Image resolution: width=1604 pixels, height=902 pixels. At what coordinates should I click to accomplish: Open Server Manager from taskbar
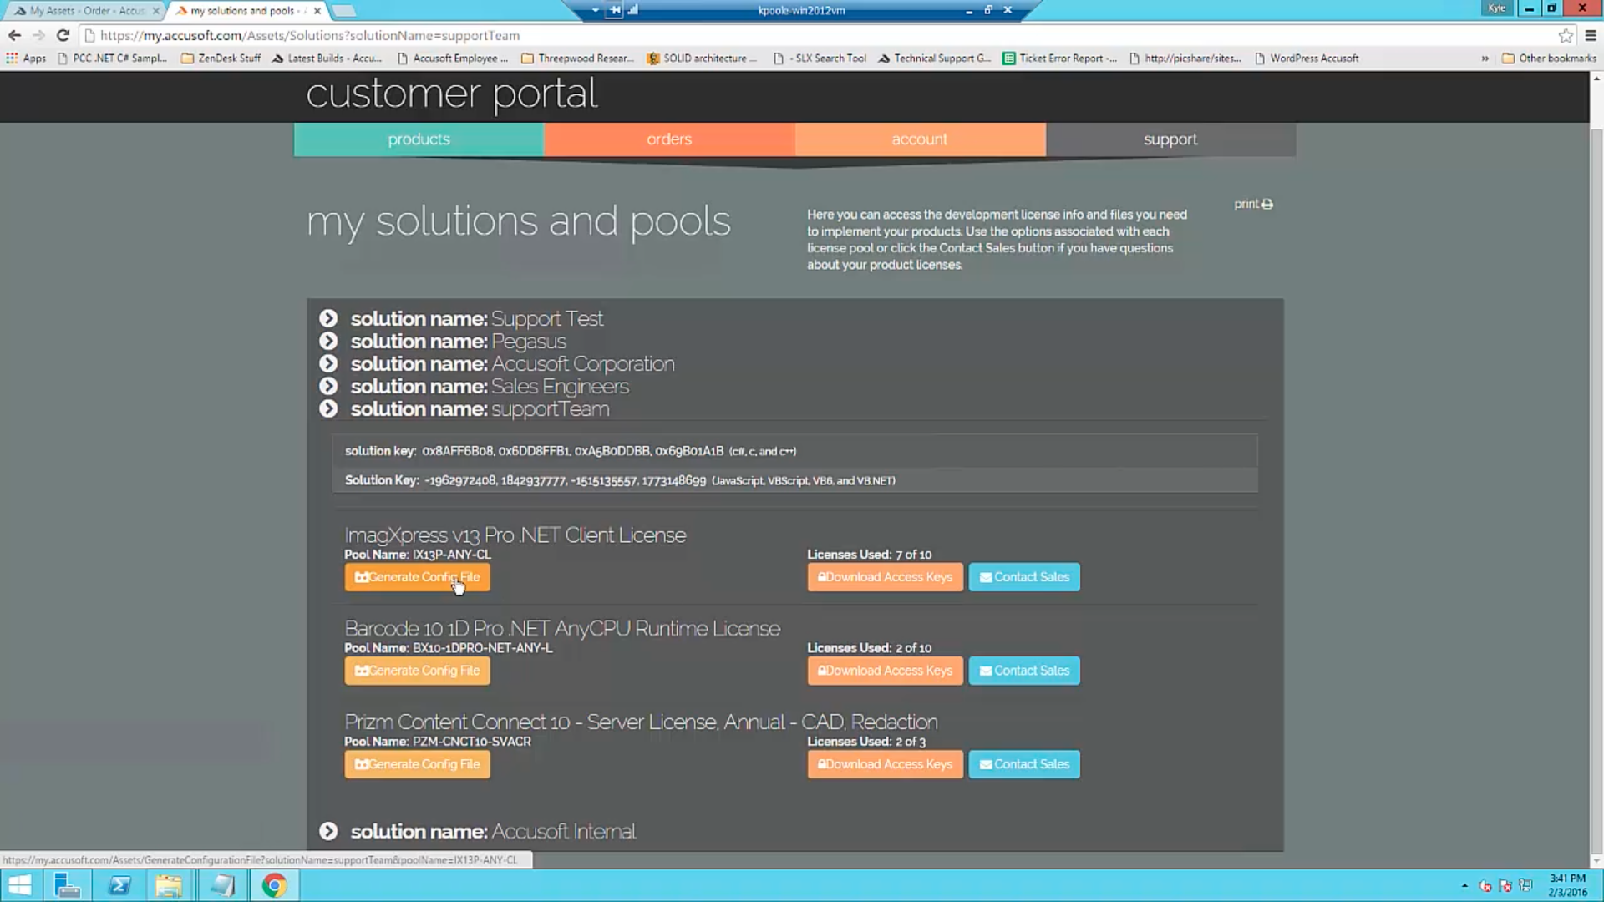pos(67,885)
